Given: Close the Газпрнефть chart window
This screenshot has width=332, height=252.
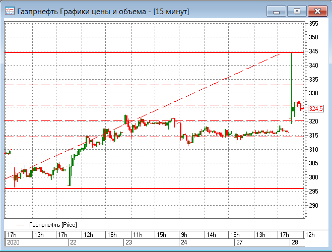Looking at the screenshot, I should tap(318, 11).
